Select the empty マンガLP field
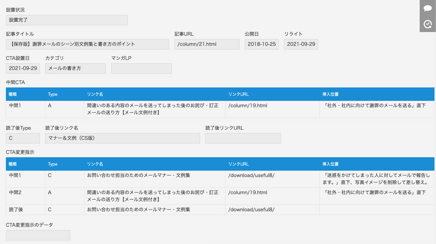 point(141,68)
